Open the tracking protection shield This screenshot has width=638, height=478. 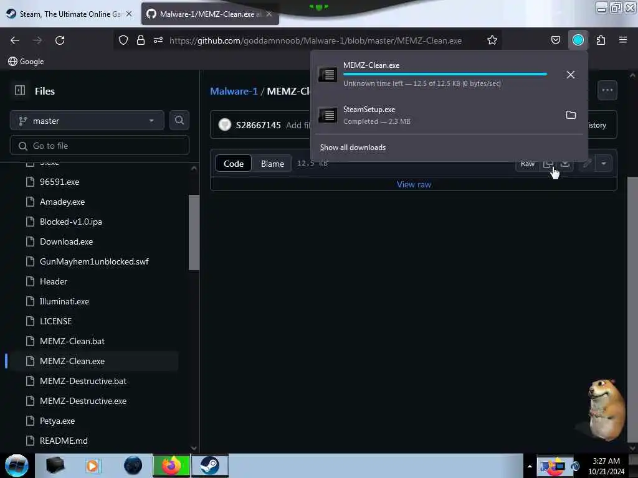pos(123,40)
